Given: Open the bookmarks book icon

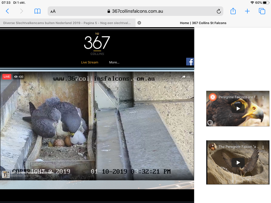Looking at the screenshot, I should pos(37,11).
